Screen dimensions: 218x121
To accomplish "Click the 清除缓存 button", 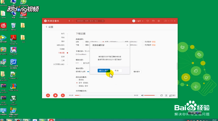I will pyautogui.click(x=137, y=72).
